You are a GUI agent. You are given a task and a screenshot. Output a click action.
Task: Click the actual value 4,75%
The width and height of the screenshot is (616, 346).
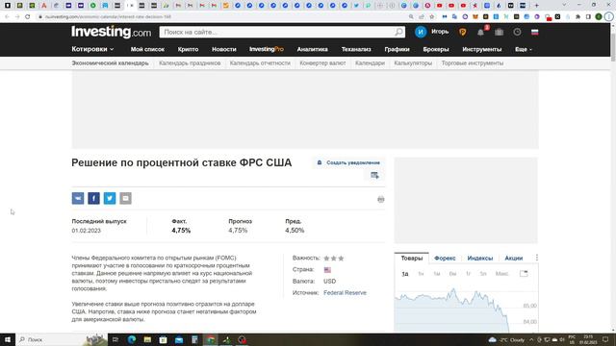click(x=181, y=231)
